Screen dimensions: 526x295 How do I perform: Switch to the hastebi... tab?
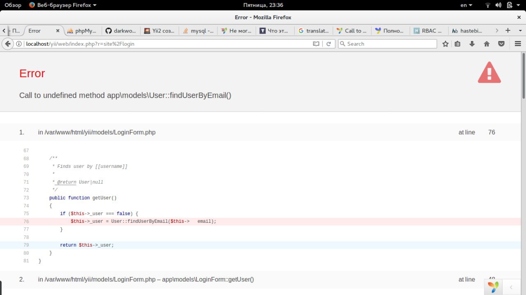coord(468,31)
